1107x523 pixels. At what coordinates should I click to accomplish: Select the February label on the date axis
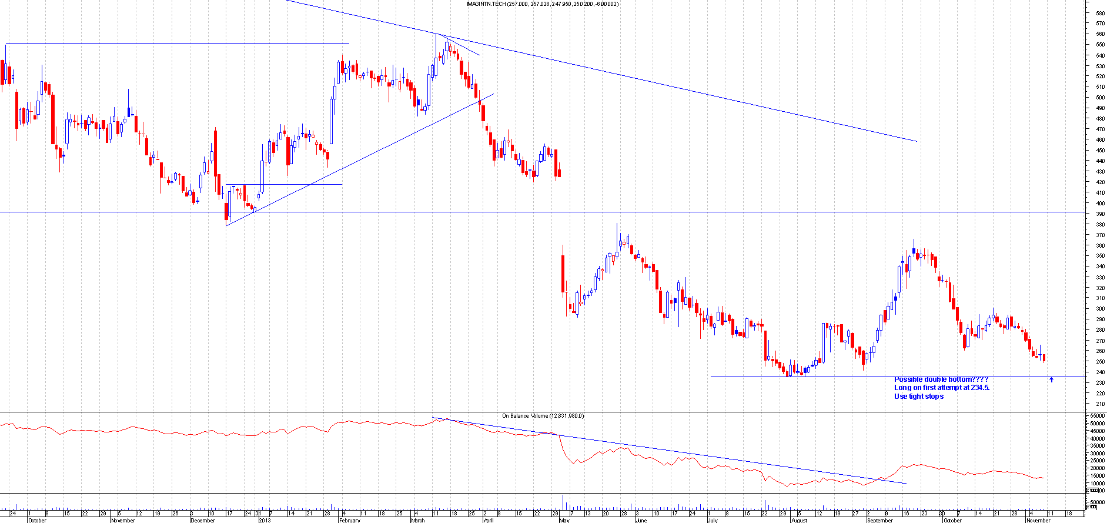(x=349, y=520)
